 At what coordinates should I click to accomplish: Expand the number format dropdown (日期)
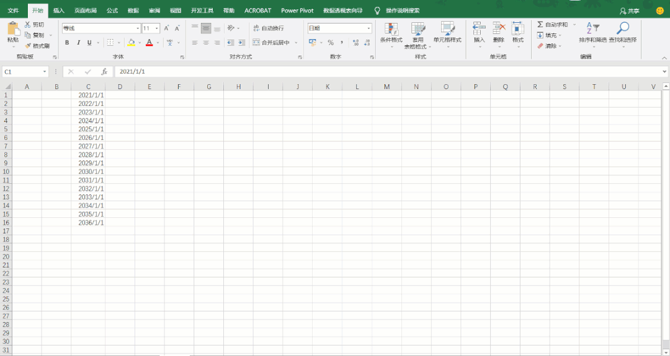(x=368, y=28)
